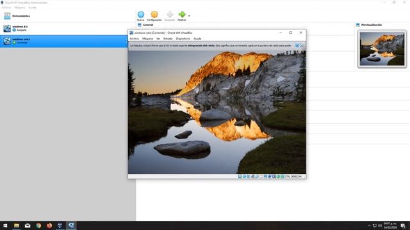410x230 pixels.
Task: Launch Chrome from the taskbar
Action: [38, 226]
